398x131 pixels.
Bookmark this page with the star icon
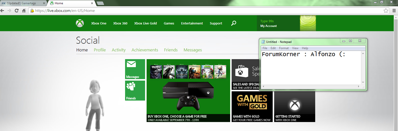(386, 10)
